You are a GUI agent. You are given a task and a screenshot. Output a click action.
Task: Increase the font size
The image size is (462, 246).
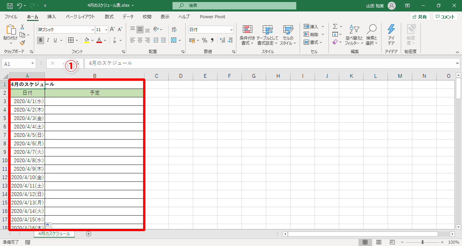(113, 29)
